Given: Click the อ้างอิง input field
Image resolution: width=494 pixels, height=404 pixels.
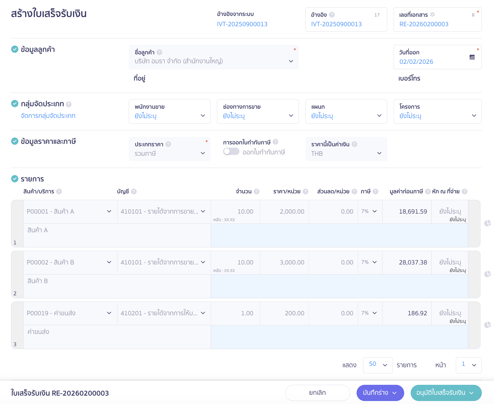Looking at the screenshot, I should (x=346, y=24).
